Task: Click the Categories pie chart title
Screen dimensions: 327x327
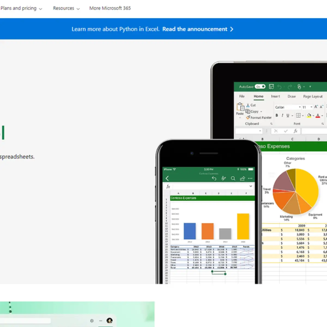Action: point(295,158)
